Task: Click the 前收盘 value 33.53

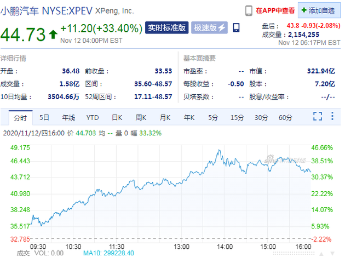Action: [x=163, y=71]
